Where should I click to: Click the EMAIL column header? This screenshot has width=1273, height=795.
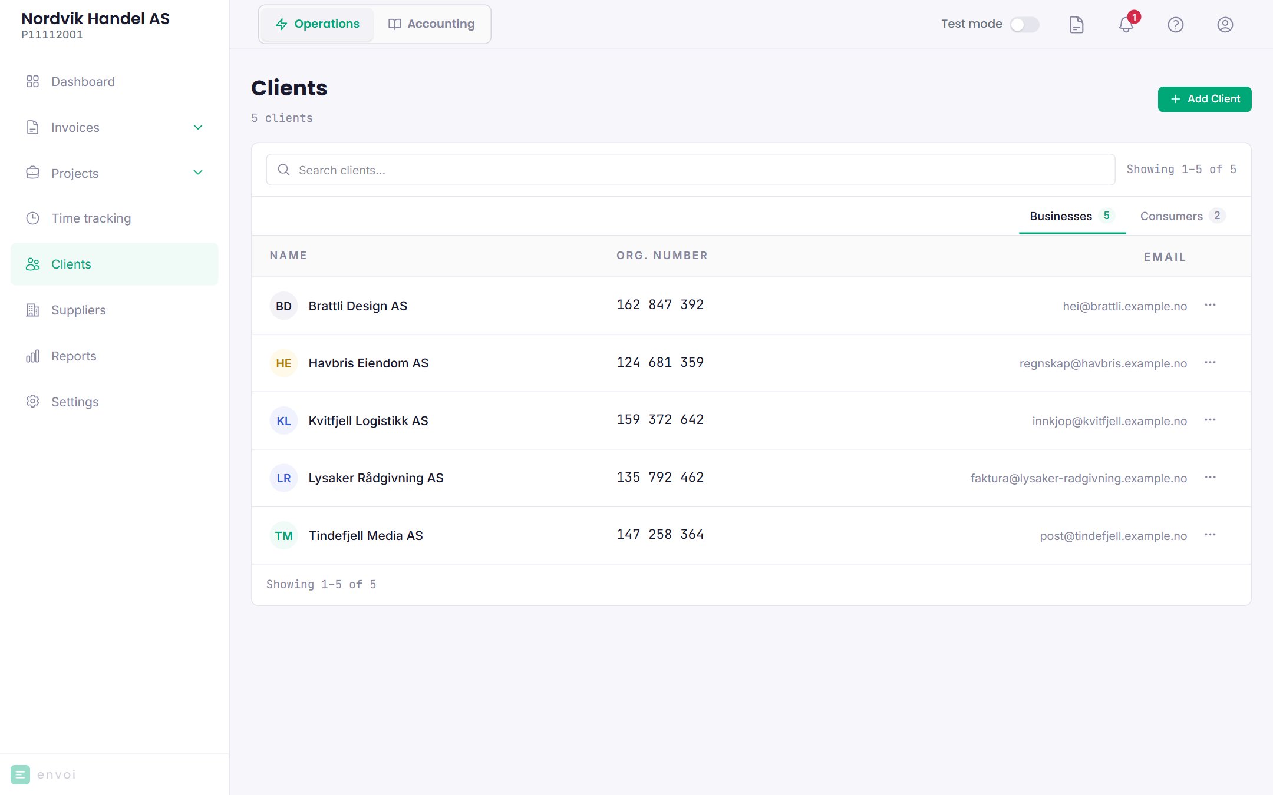point(1165,257)
